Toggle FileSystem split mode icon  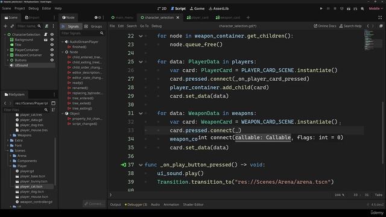[x=54, y=103]
